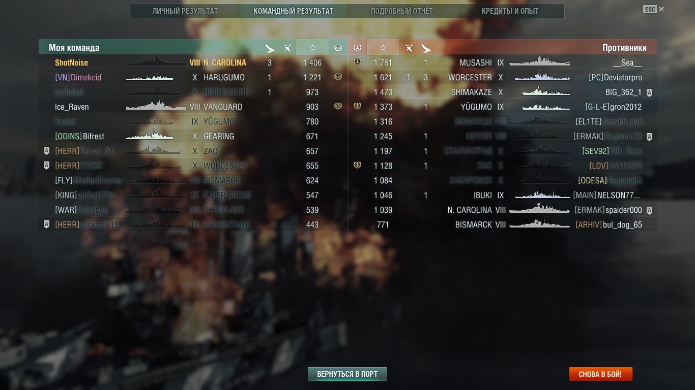Sort my team by achievements medal icon
695x390 pixels.
pos(338,47)
